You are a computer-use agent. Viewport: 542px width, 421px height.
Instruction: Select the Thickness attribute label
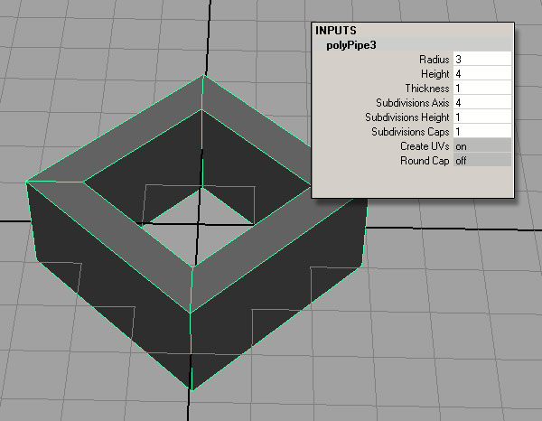coord(427,89)
